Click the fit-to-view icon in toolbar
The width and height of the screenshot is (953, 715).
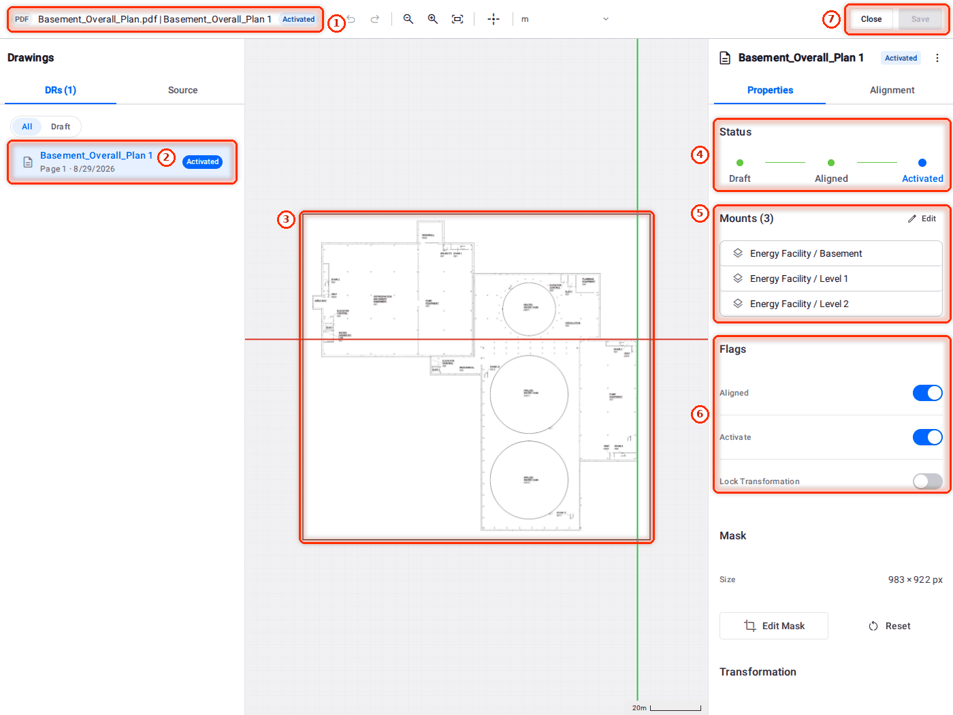pos(457,19)
